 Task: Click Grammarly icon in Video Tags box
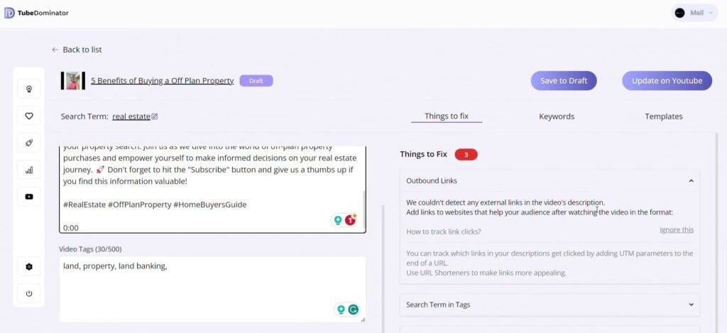coord(354,310)
